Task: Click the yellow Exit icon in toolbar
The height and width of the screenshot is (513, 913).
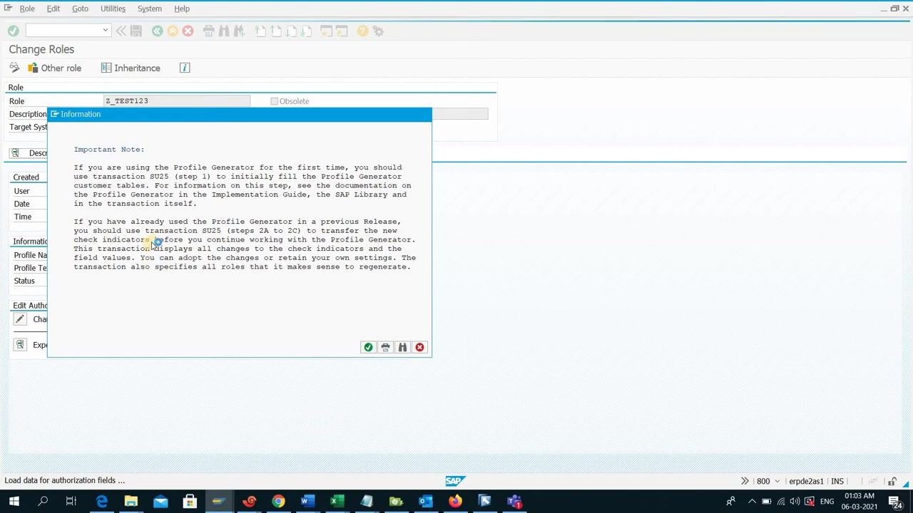Action: pos(173,31)
